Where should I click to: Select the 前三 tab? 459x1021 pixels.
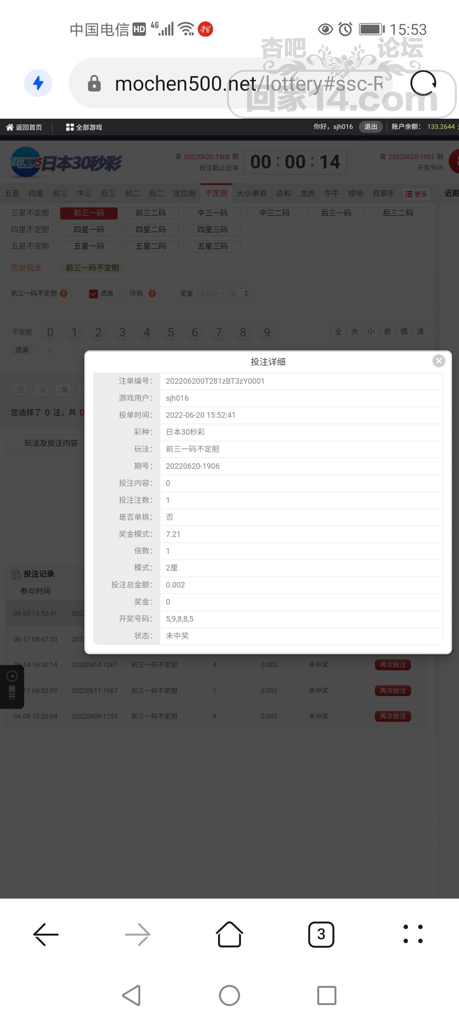pos(60,194)
